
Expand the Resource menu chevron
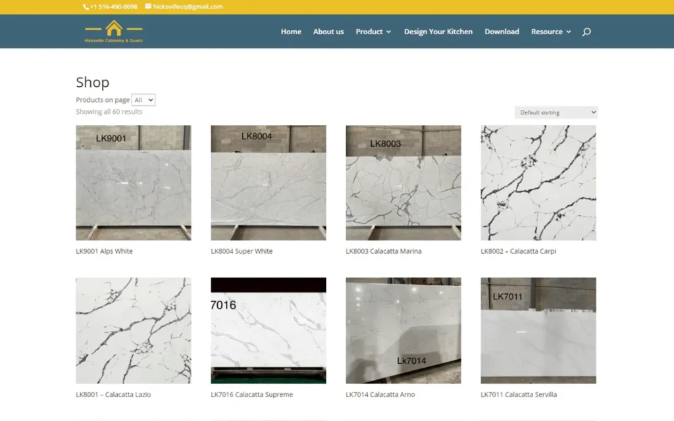(x=568, y=32)
